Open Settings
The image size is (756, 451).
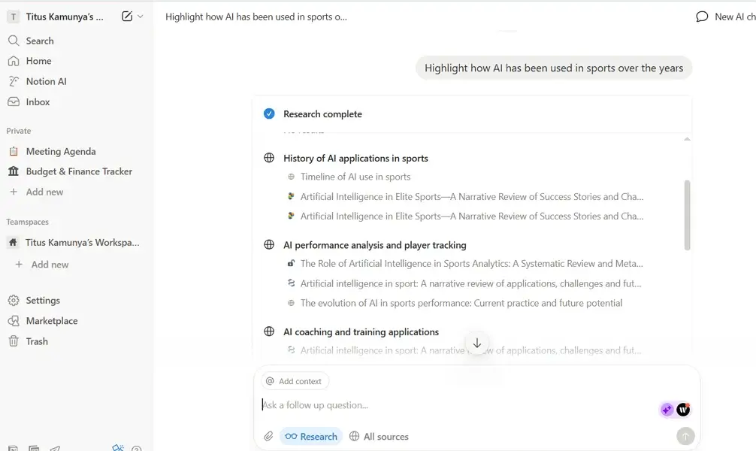pyautogui.click(x=43, y=301)
